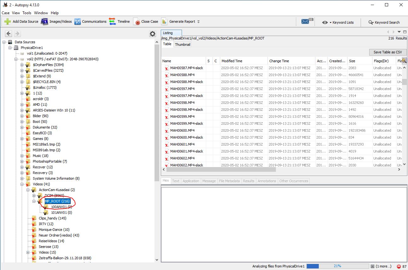Viewport: 408px width, 270px height.
Task: Open the View menu
Action: [16, 13]
